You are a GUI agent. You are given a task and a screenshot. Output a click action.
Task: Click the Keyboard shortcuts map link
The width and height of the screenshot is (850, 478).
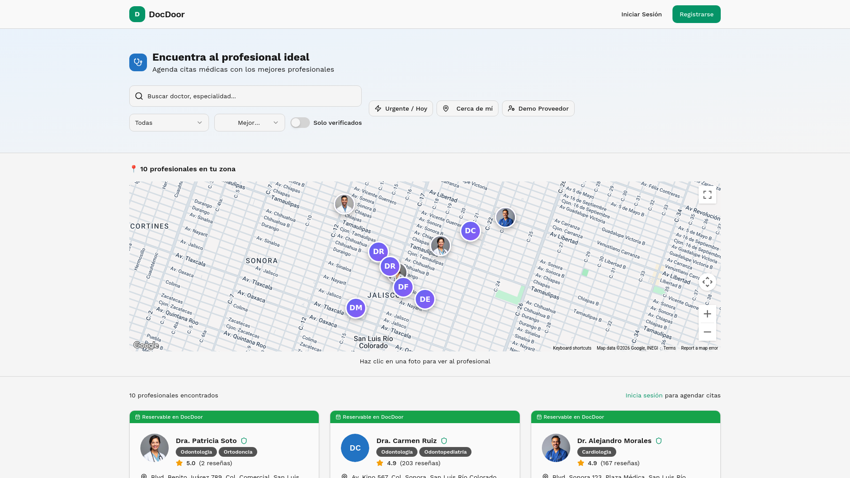(572, 348)
